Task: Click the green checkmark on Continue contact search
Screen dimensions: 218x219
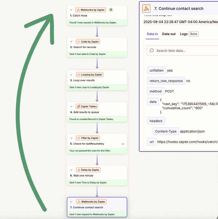Action: (x=71, y=202)
